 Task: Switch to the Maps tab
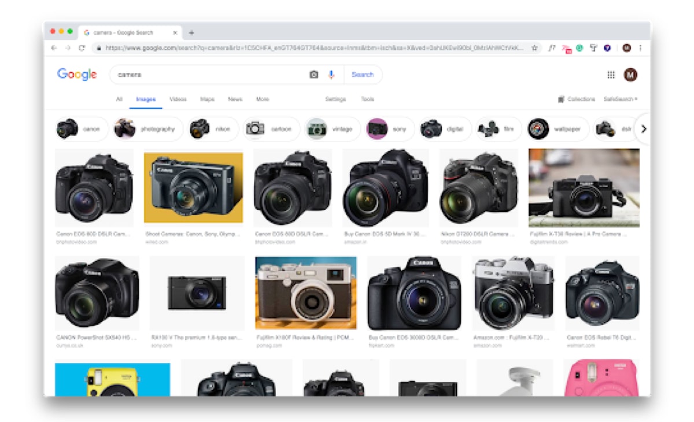click(x=208, y=99)
